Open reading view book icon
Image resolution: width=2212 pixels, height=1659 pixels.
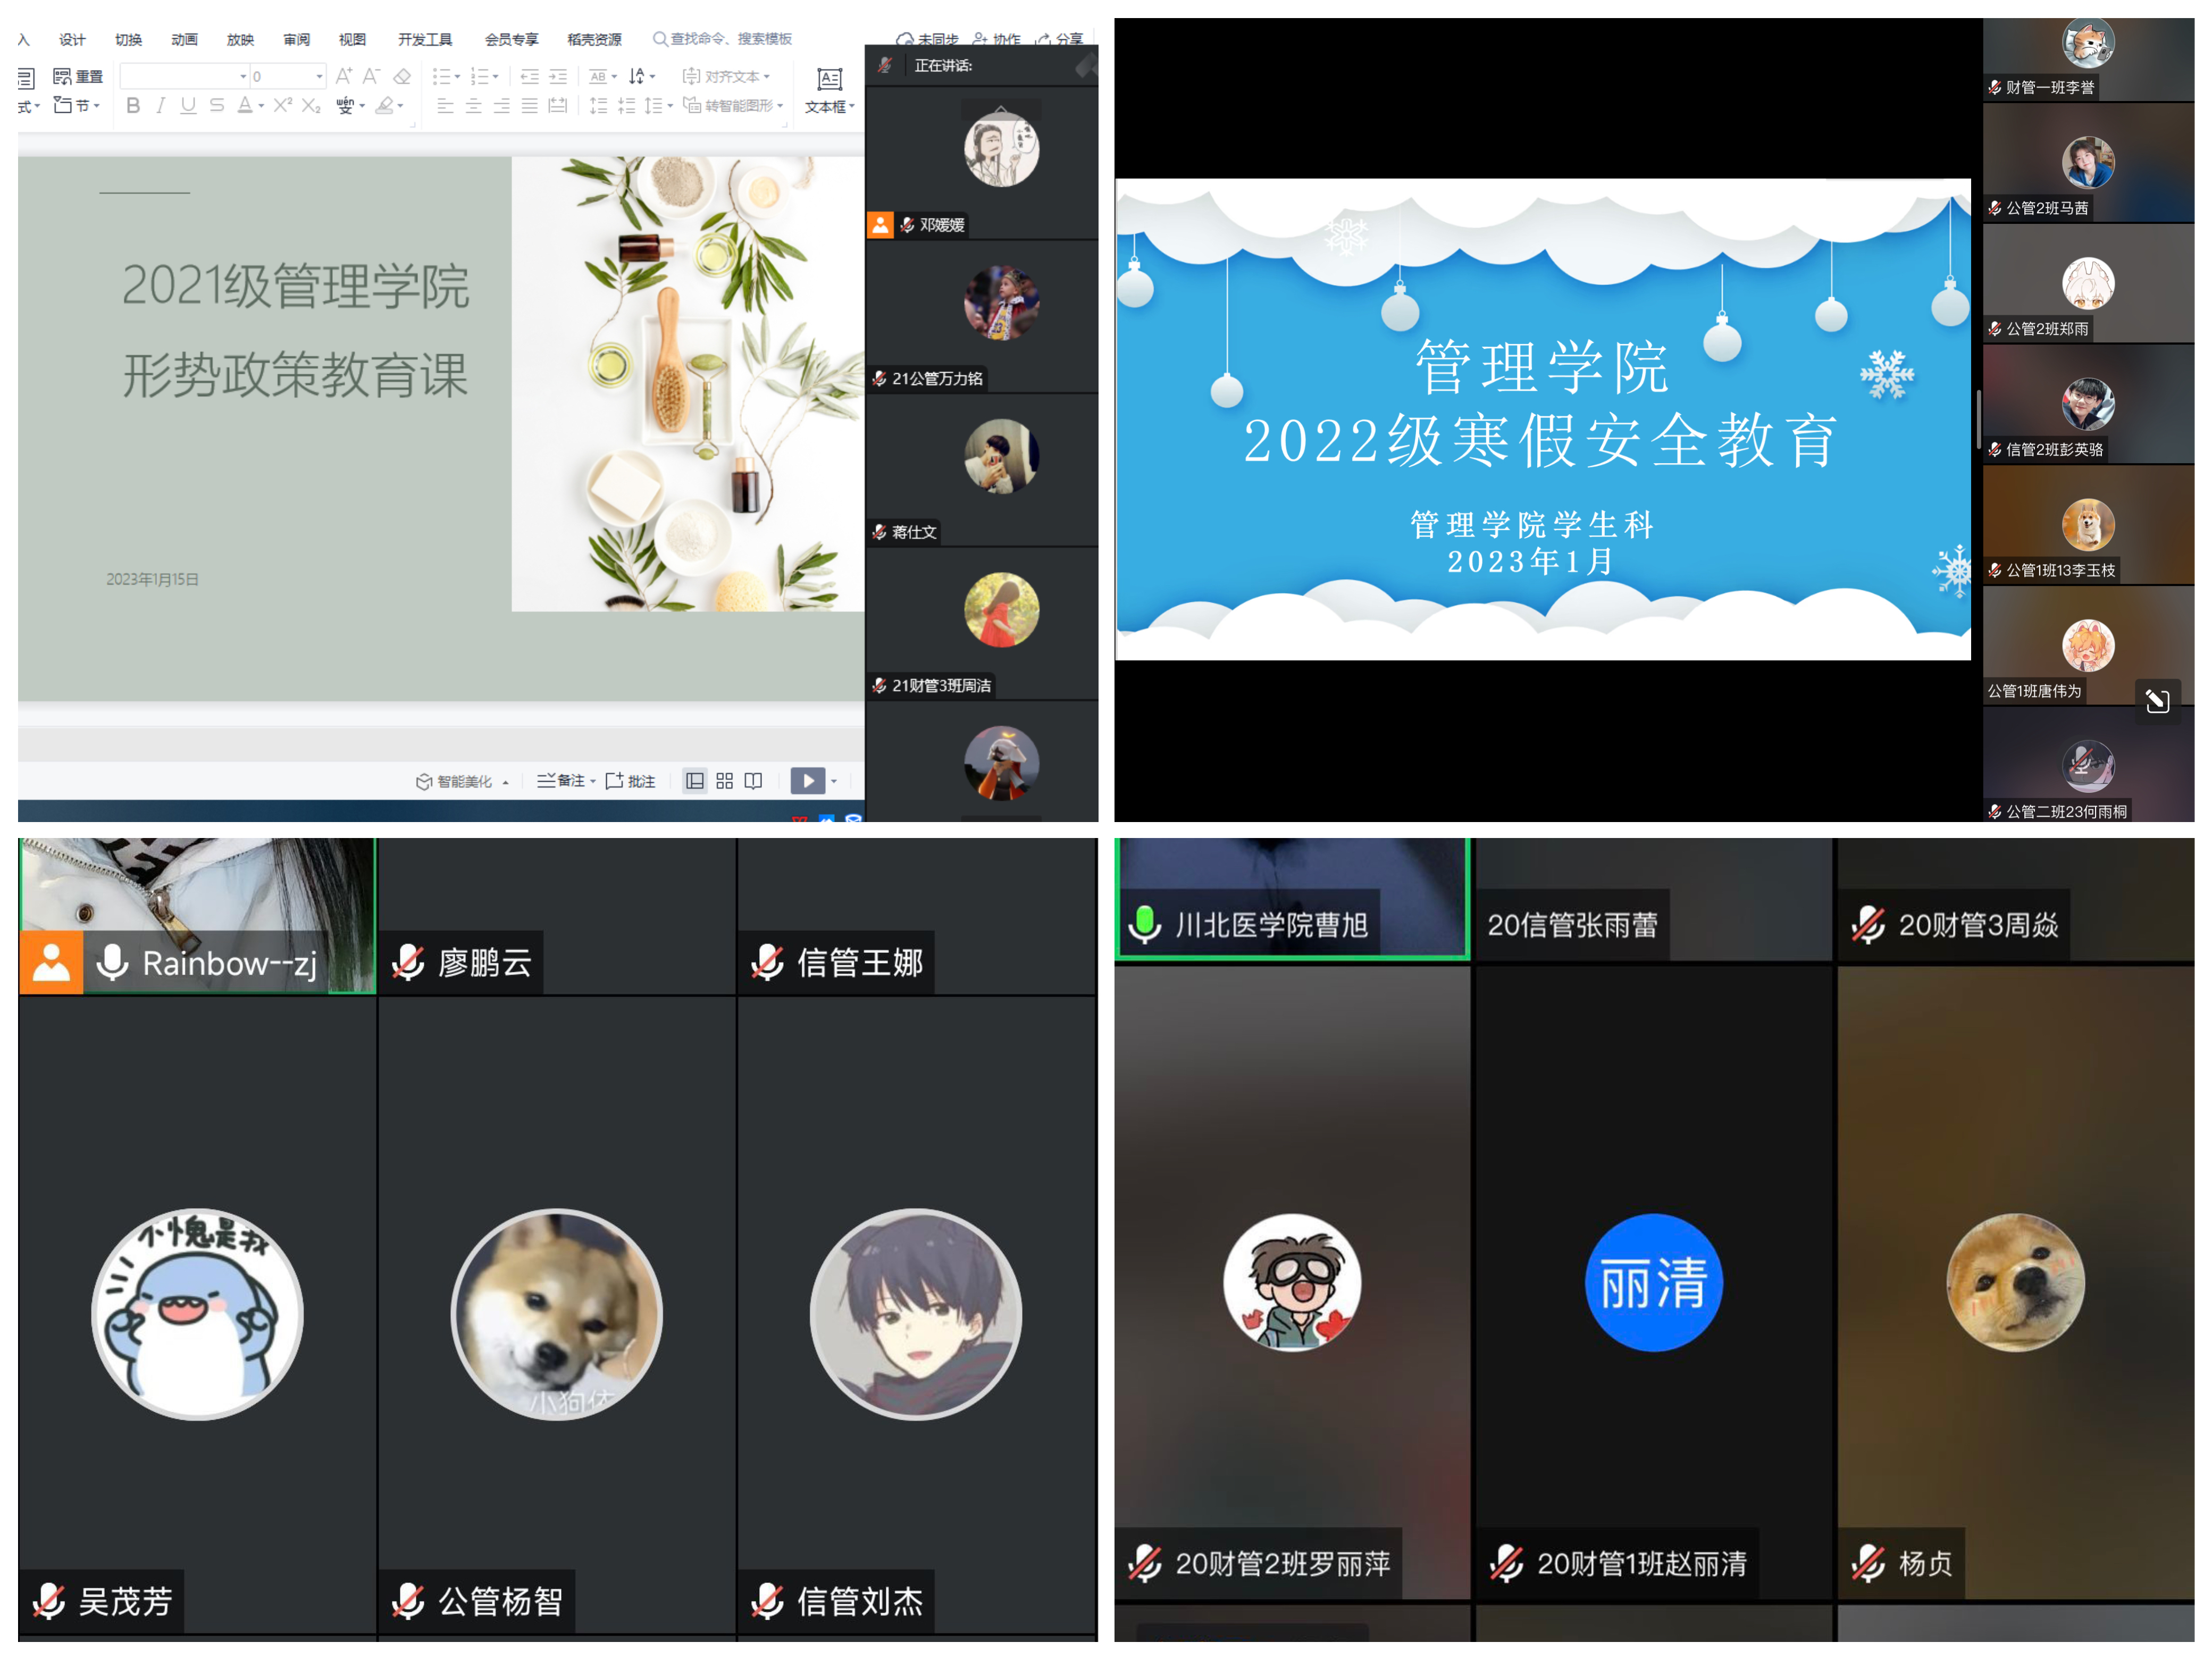[x=754, y=781]
